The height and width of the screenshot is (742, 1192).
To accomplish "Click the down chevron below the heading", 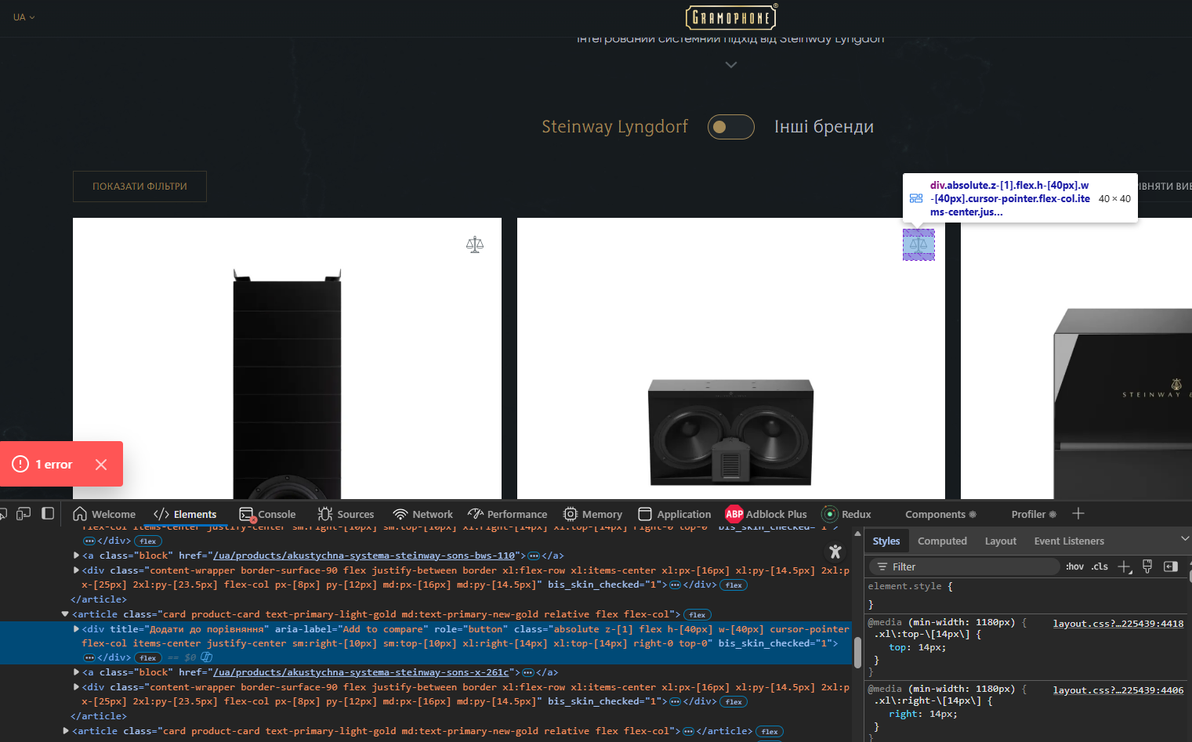I will [x=731, y=65].
